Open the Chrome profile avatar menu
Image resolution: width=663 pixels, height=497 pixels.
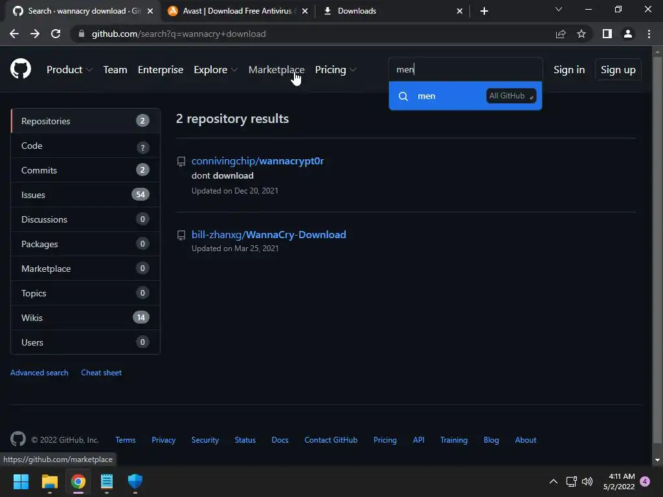628,34
